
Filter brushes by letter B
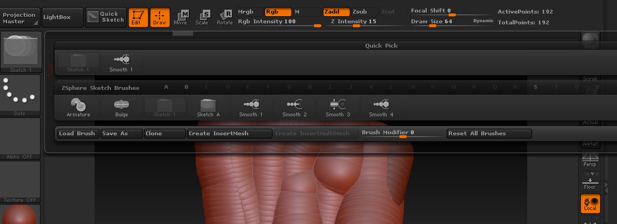(187, 87)
